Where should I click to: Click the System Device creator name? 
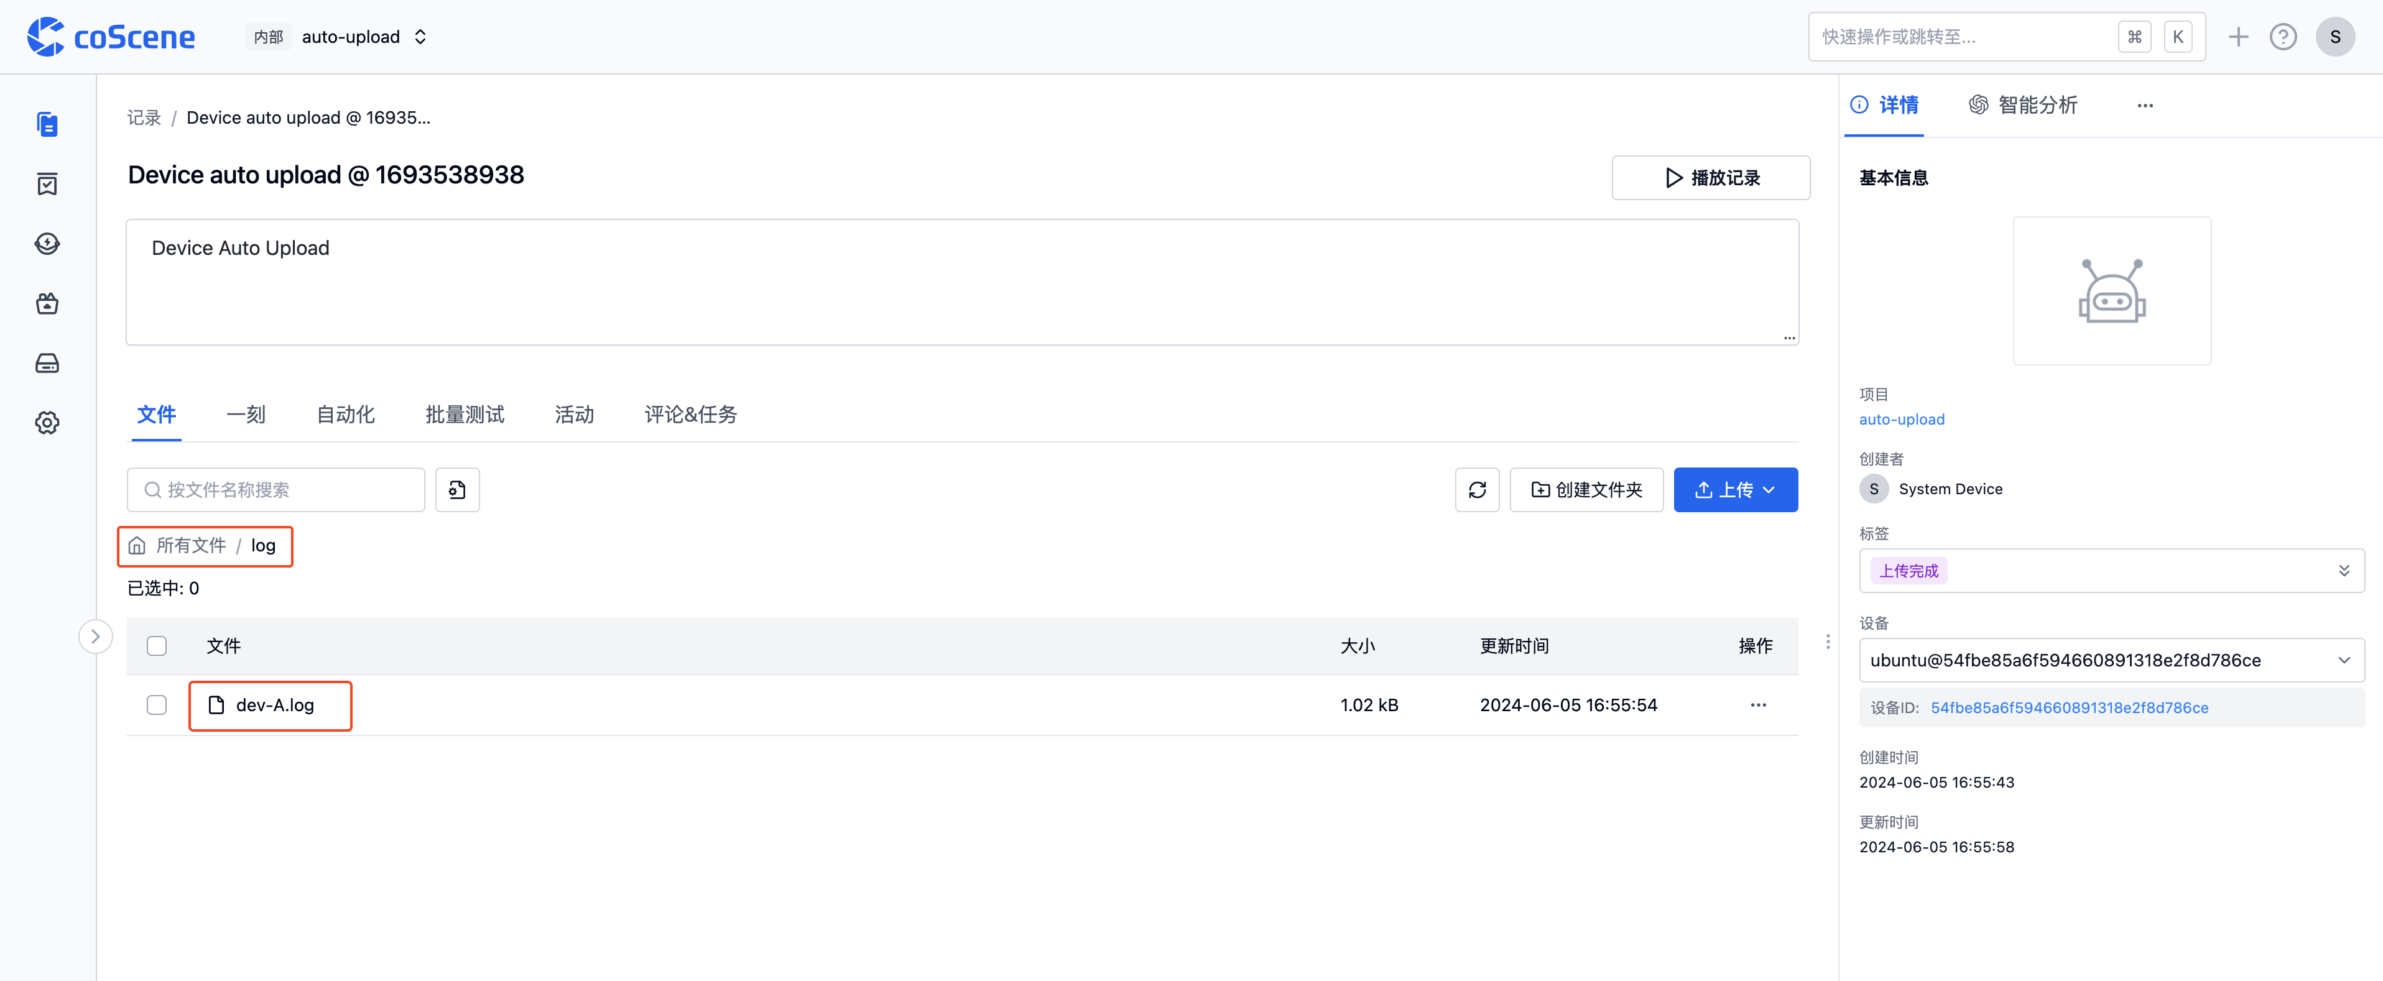[1950, 489]
